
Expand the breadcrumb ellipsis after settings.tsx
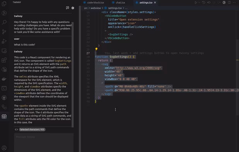coord(126,8)
